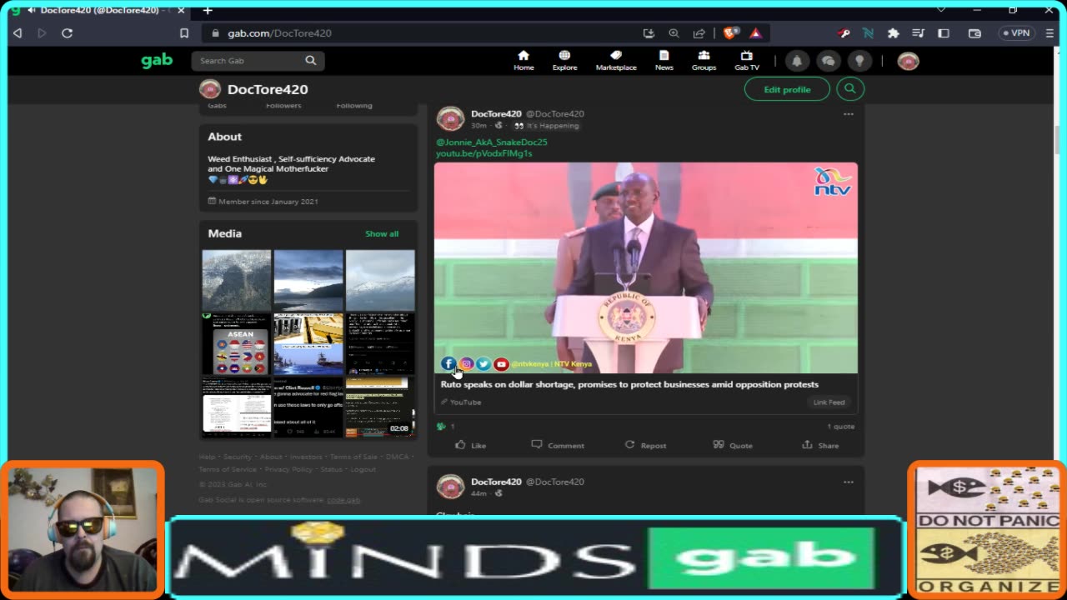The height and width of the screenshot is (600, 1067).
Task: Open Marketplace in the Gab navigation
Action: 616,61
